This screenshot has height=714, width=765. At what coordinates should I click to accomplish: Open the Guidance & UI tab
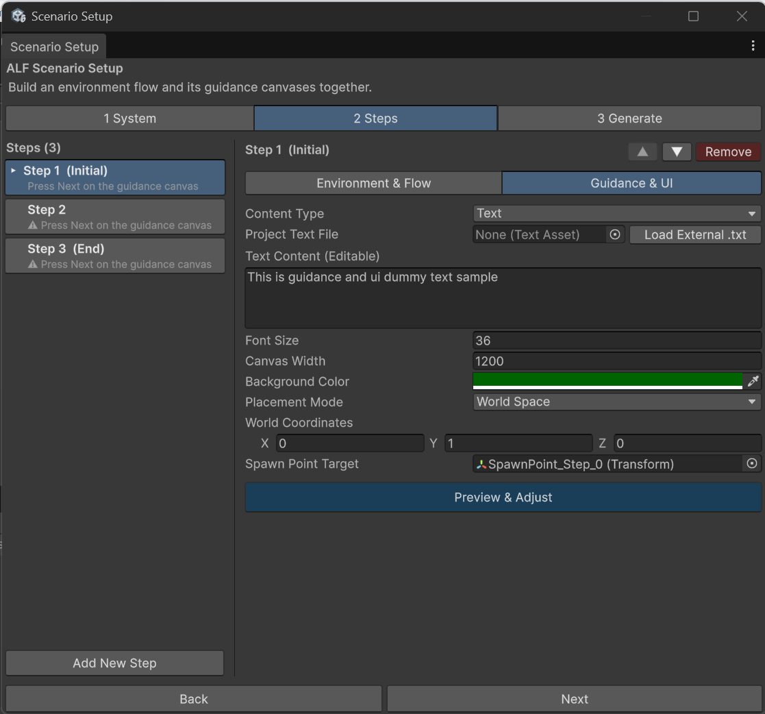pyautogui.click(x=631, y=184)
